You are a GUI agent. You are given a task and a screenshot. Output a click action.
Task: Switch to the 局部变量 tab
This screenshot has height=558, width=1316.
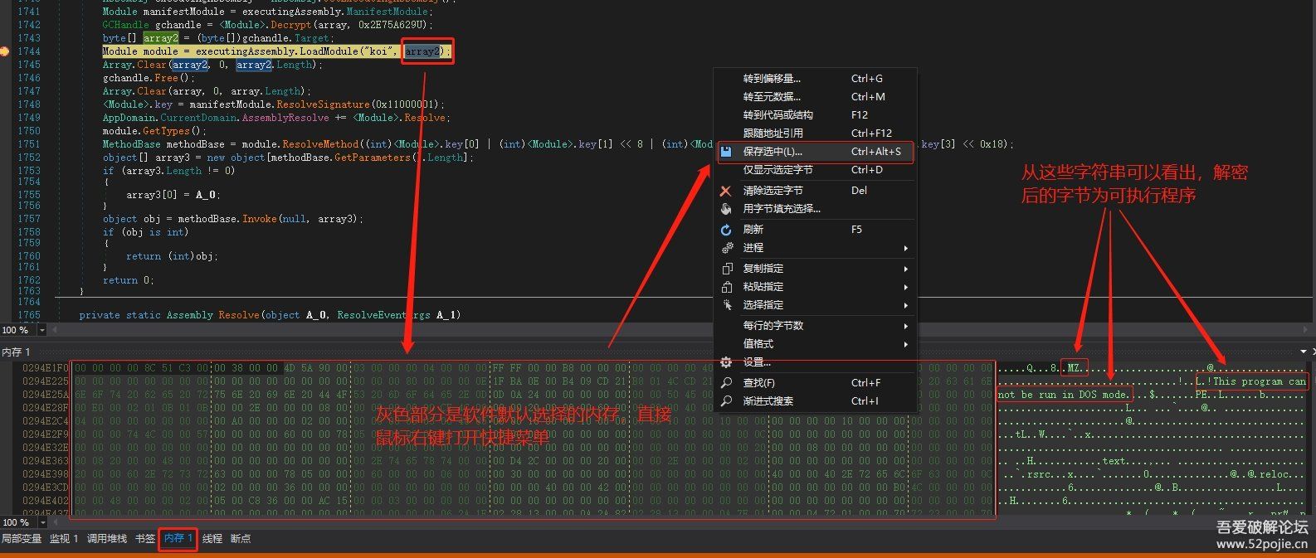click(x=22, y=539)
